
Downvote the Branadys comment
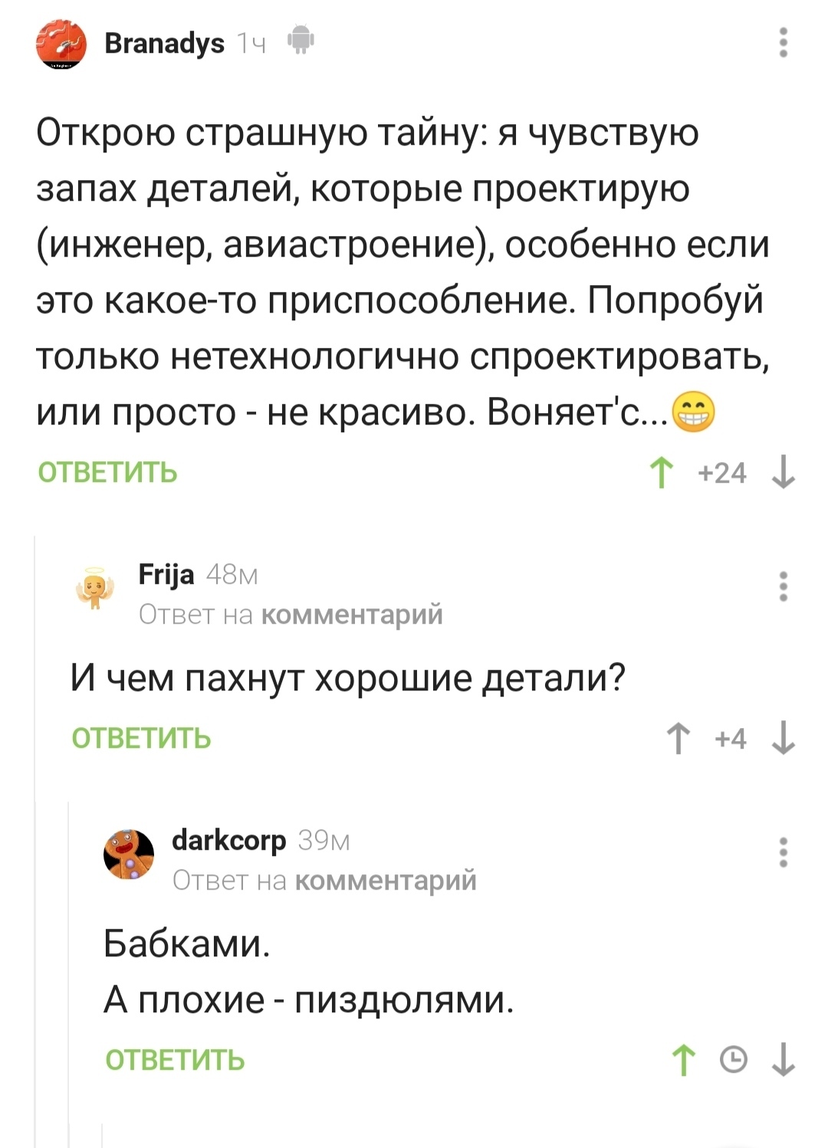click(x=783, y=472)
